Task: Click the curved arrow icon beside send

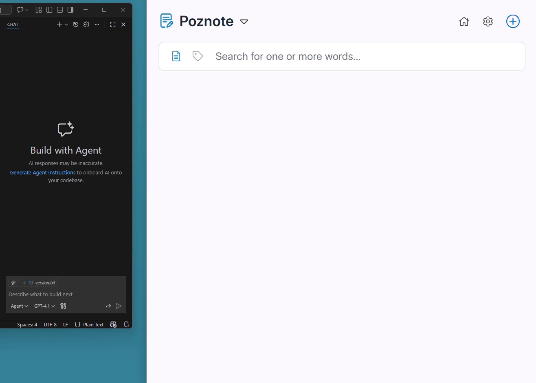Action: [x=108, y=306]
